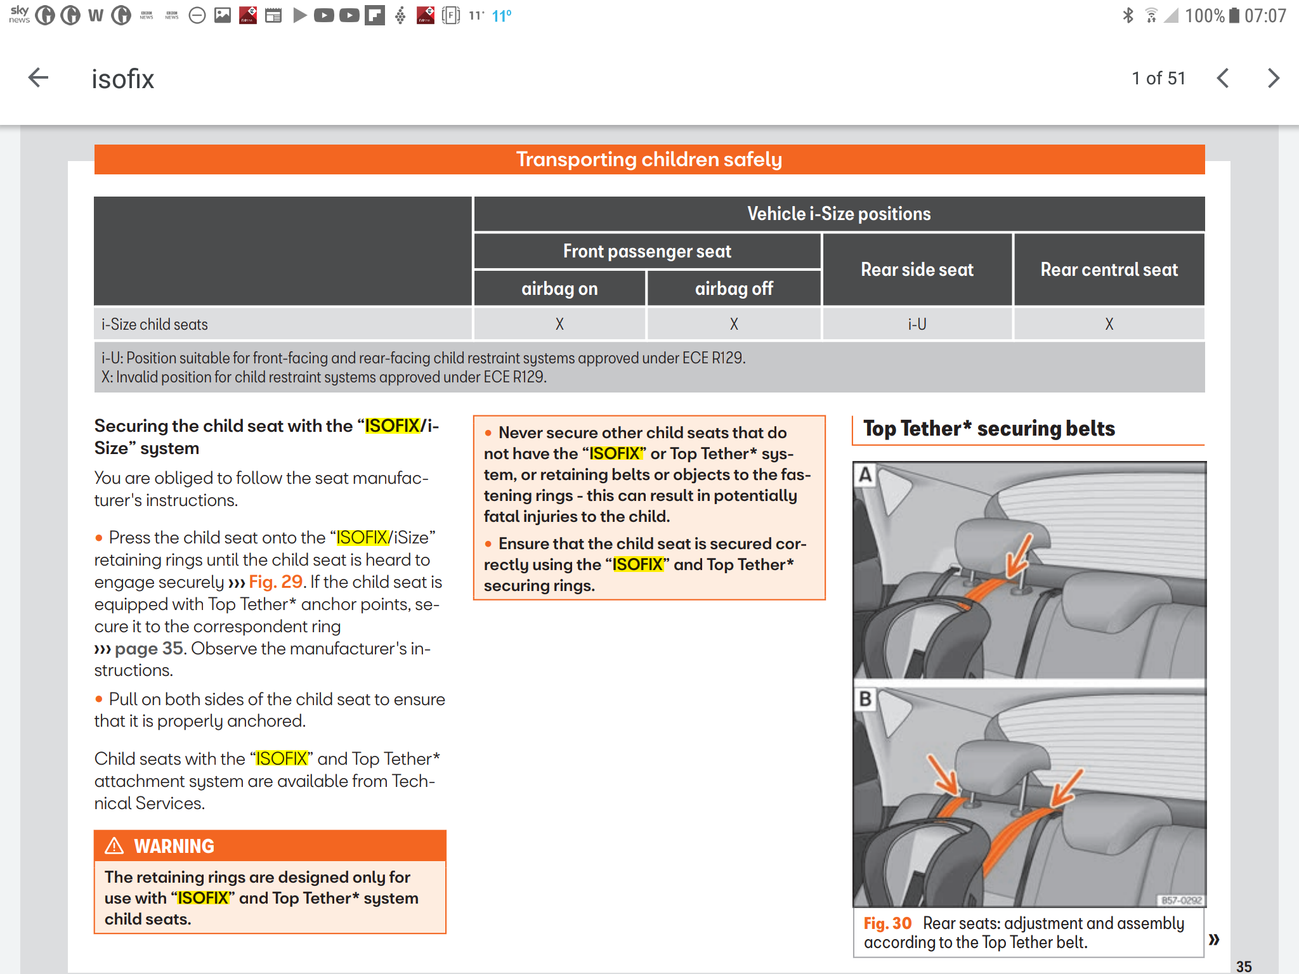
Task: Tap the X cell under airbag on
Action: point(559,324)
